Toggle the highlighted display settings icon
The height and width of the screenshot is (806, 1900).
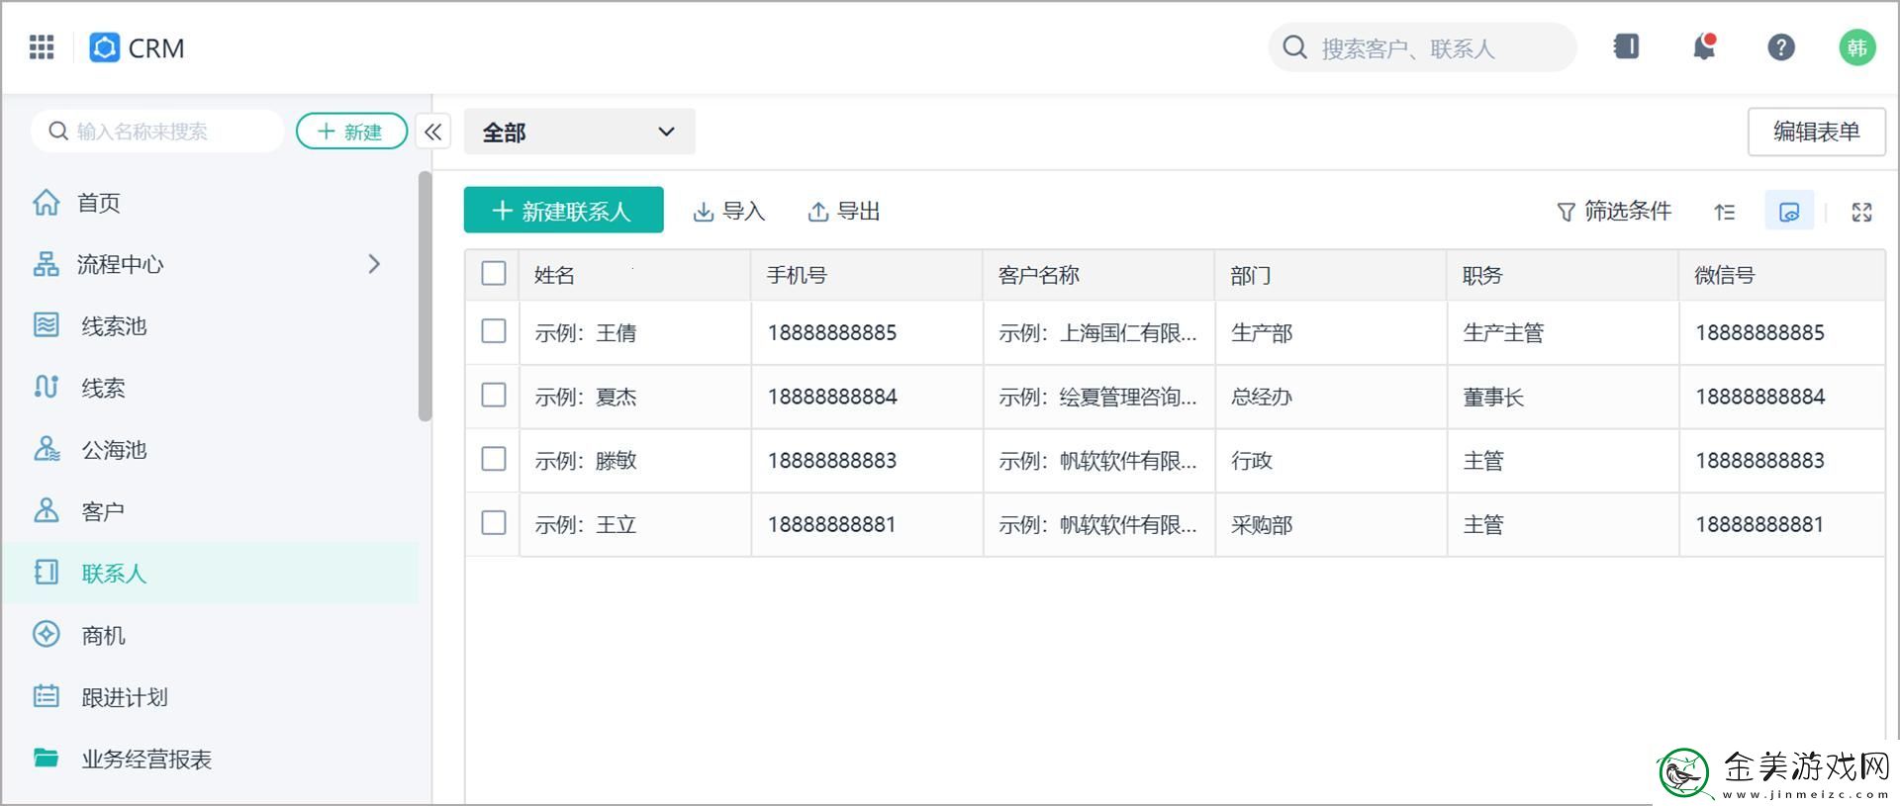[x=1789, y=212]
